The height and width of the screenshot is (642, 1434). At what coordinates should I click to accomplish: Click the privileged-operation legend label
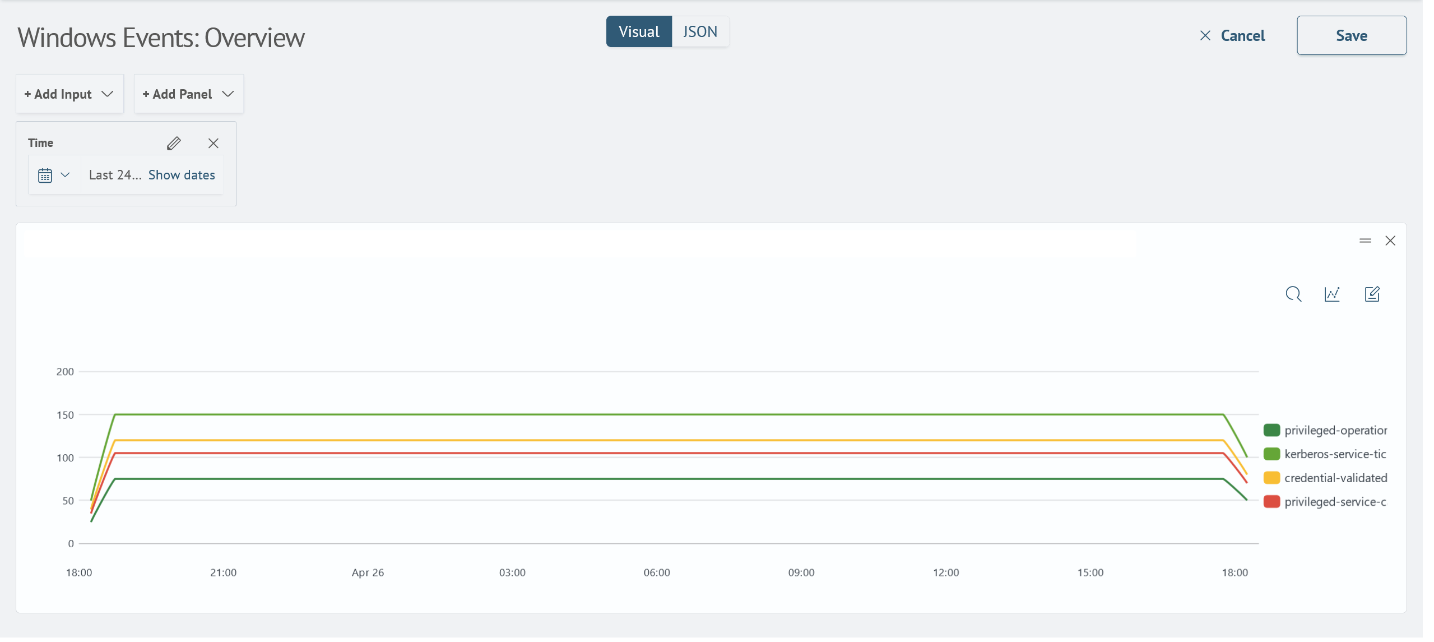[x=1336, y=431]
